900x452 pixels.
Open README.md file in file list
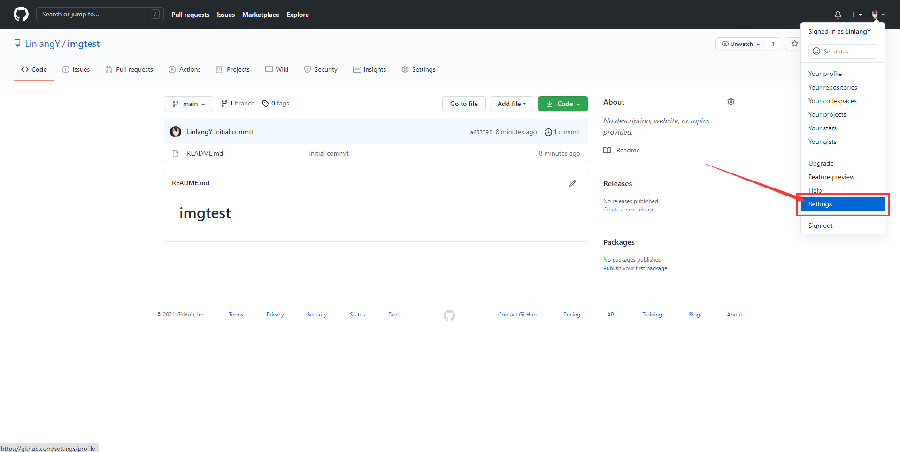point(205,153)
